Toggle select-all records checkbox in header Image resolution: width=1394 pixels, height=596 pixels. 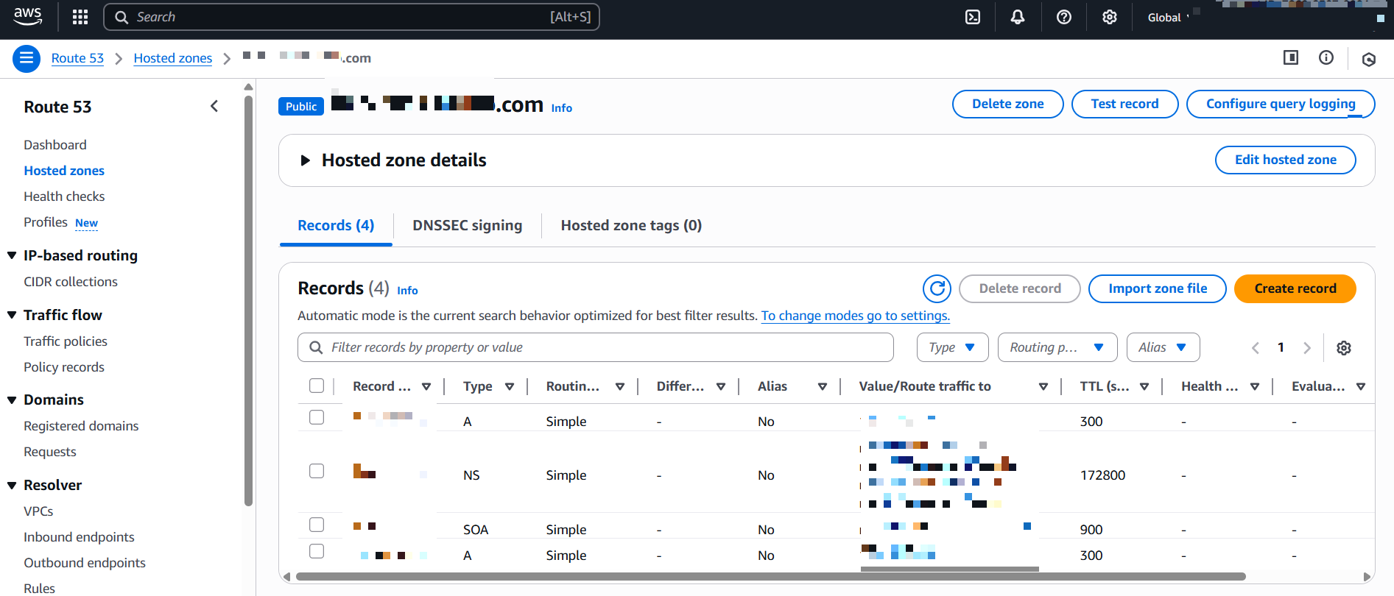click(317, 386)
